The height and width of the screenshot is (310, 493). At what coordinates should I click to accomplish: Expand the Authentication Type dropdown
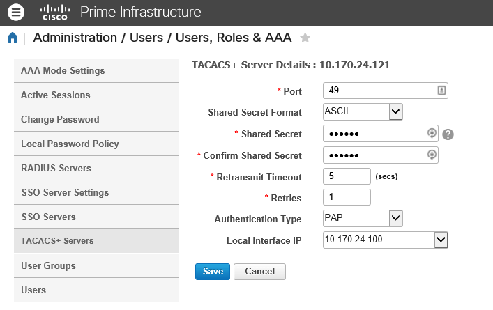395,218
